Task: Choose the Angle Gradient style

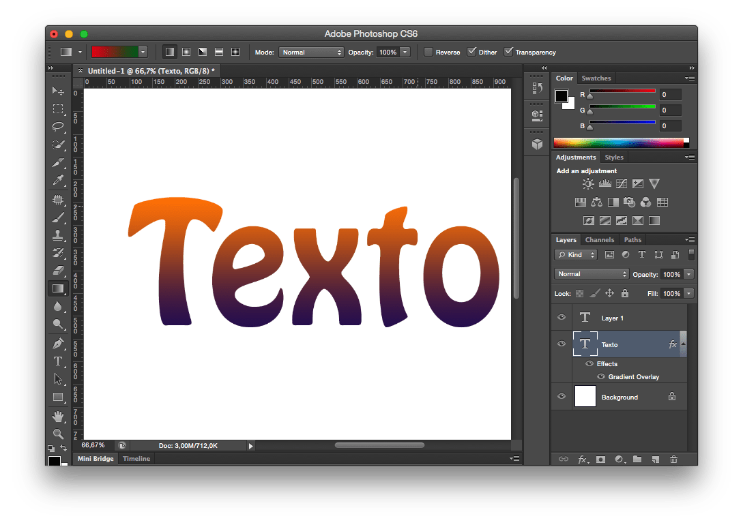Action: [x=203, y=52]
